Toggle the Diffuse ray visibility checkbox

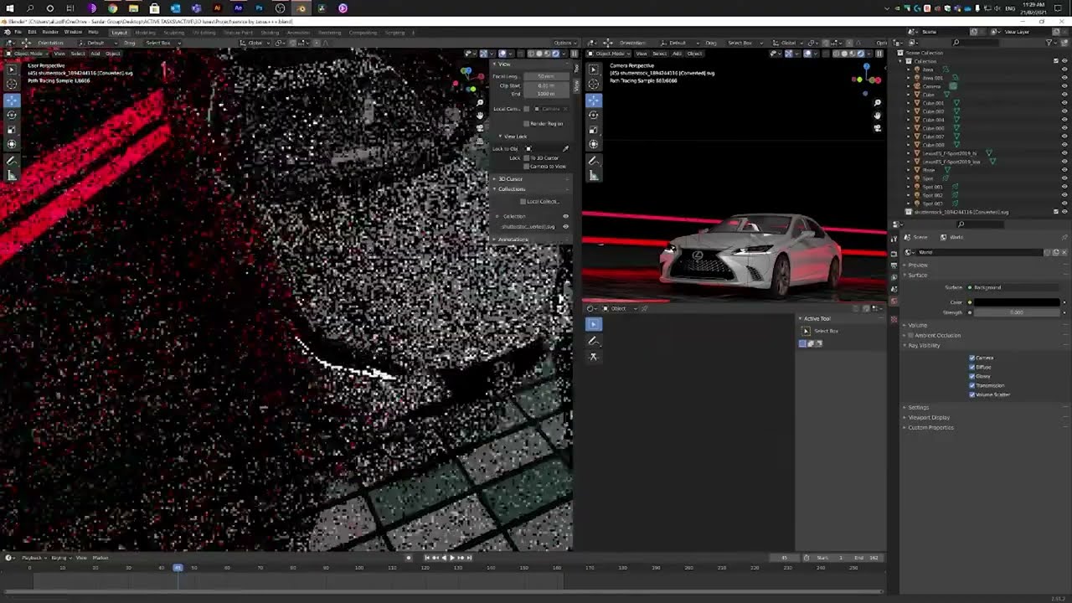pos(972,367)
